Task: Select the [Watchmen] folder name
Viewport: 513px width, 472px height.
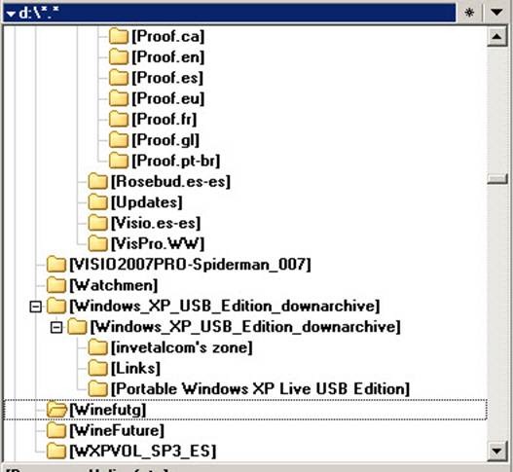Action: 114,285
